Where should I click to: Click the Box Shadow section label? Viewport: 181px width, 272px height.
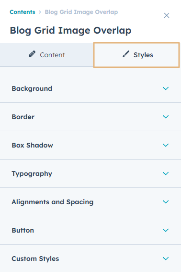pyautogui.click(x=33, y=145)
